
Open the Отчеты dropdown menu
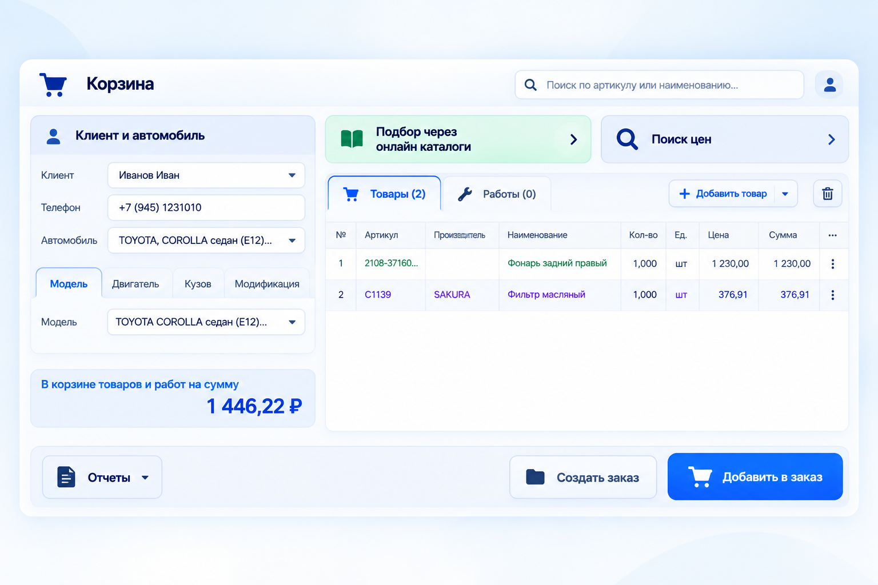point(145,478)
